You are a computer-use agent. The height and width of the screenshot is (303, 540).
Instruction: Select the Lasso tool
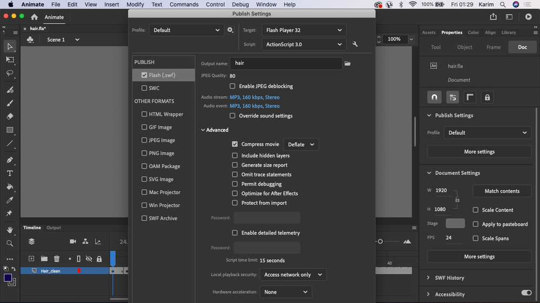coord(10,73)
